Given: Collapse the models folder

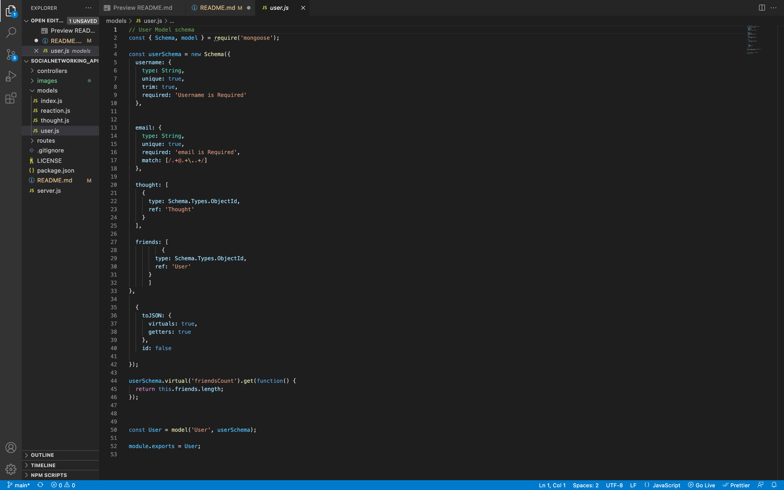Looking at the screenshot, I should click(x=47, y=90).
